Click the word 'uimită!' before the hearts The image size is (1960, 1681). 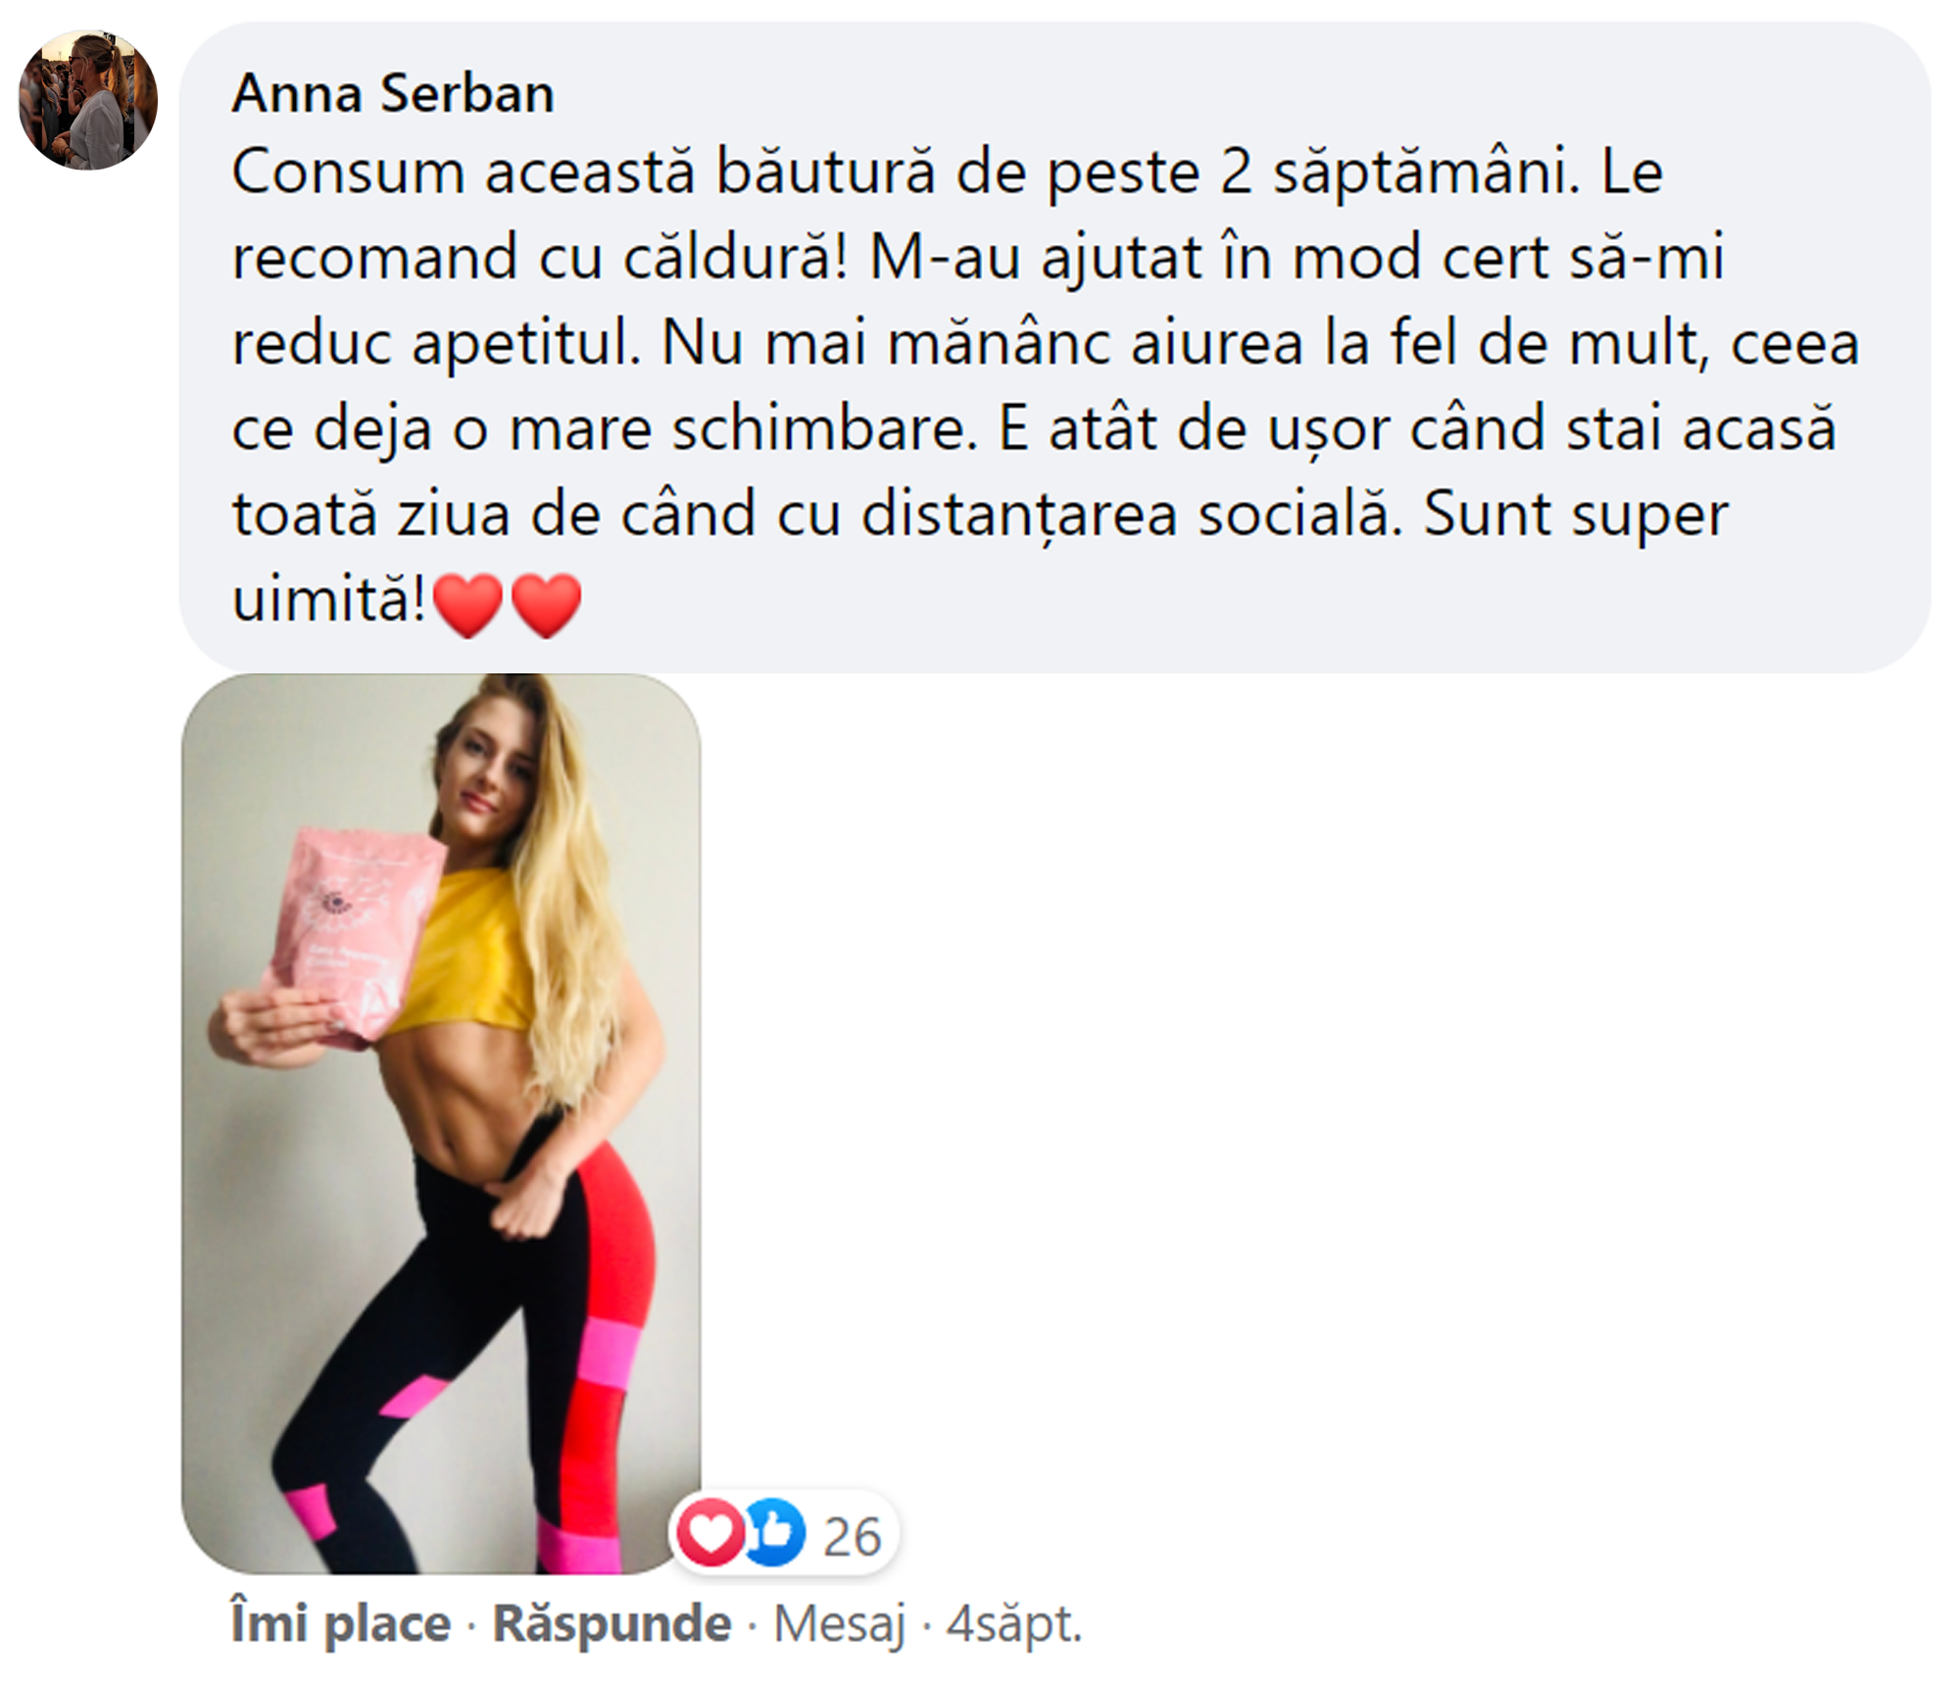[329, 598]
